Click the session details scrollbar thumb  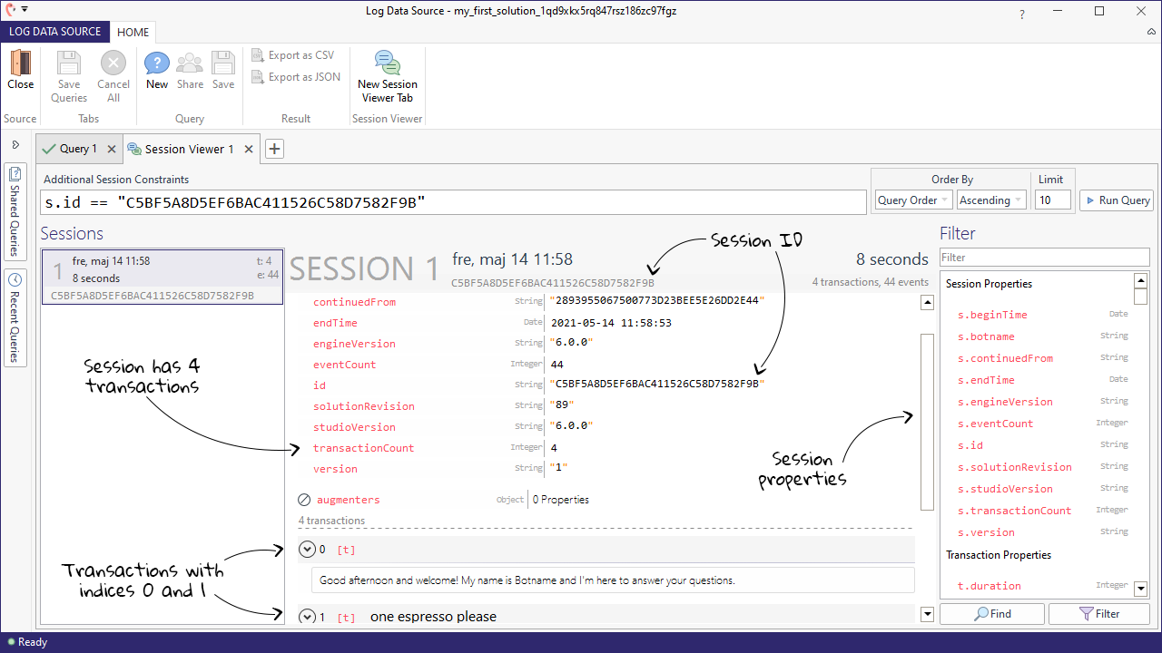[x=927, y=422]
